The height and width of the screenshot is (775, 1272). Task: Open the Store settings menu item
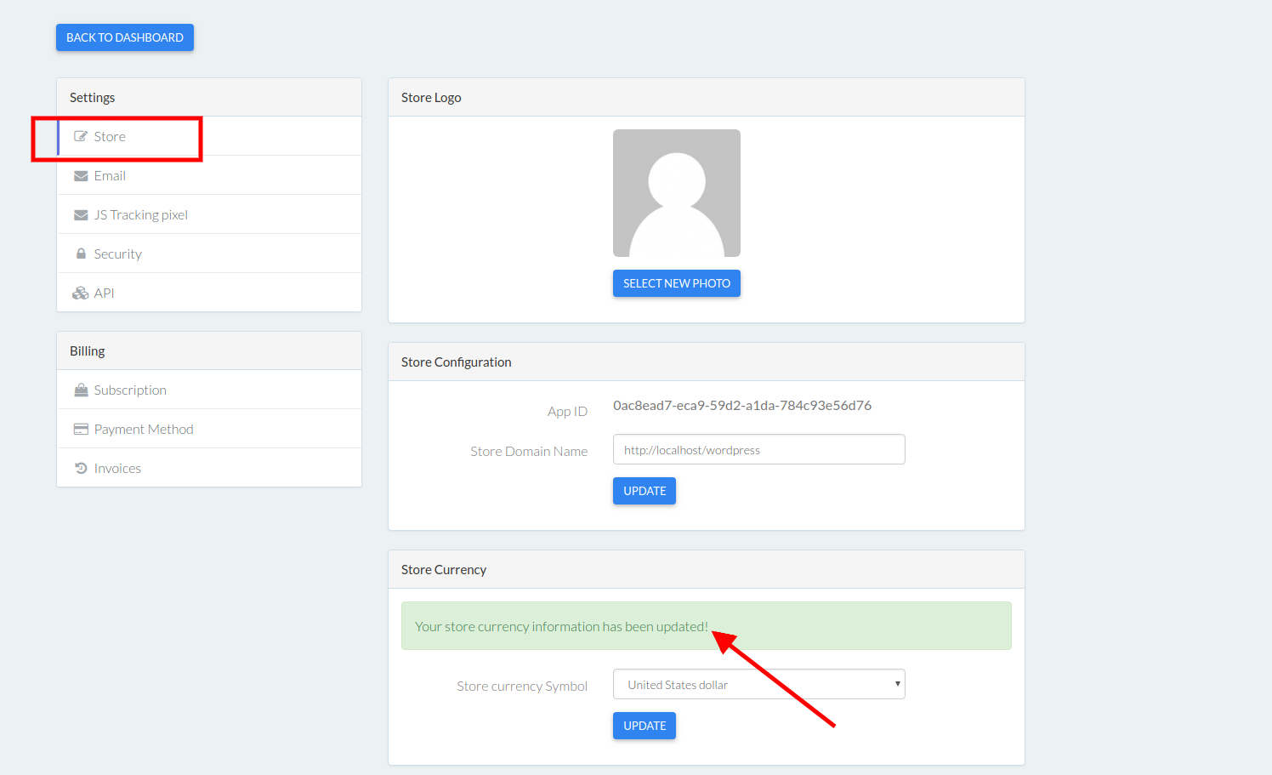pyautogui.click(x=209, y=136)
